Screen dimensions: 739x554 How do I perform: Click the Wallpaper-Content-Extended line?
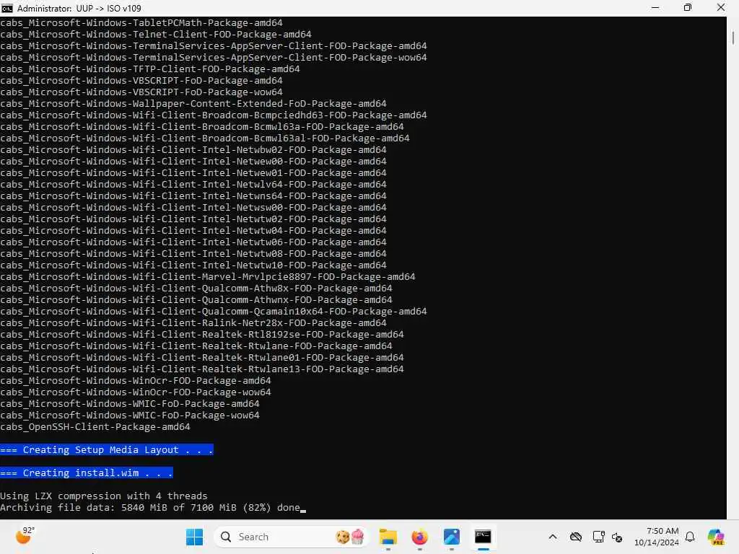[193, 104]
